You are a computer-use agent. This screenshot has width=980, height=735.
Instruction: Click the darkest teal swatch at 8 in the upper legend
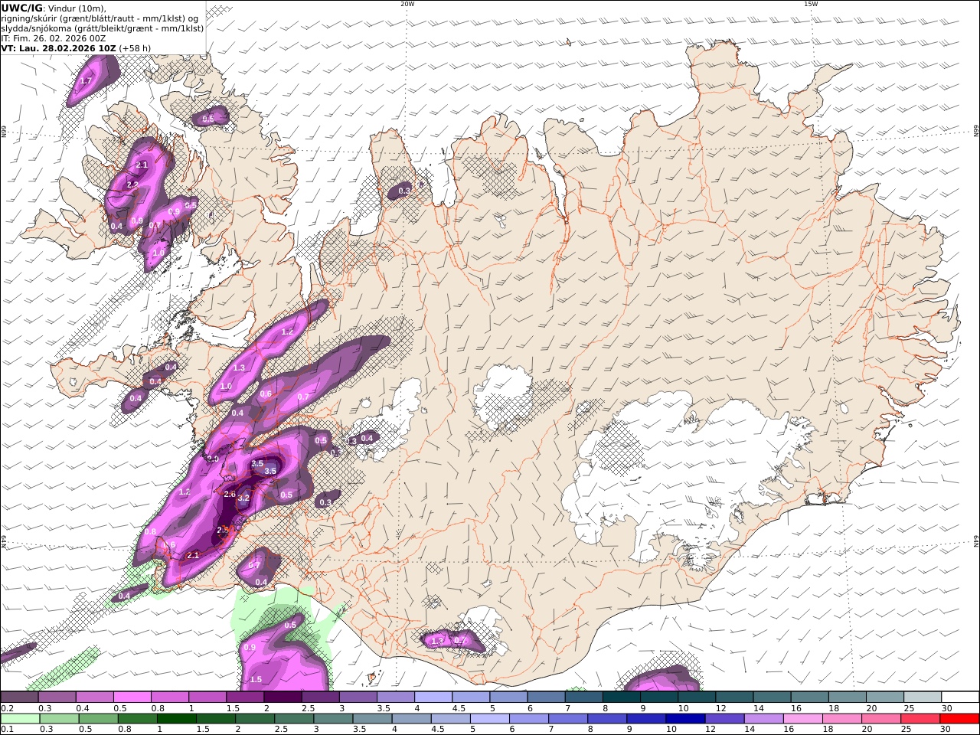pos(621,697)
